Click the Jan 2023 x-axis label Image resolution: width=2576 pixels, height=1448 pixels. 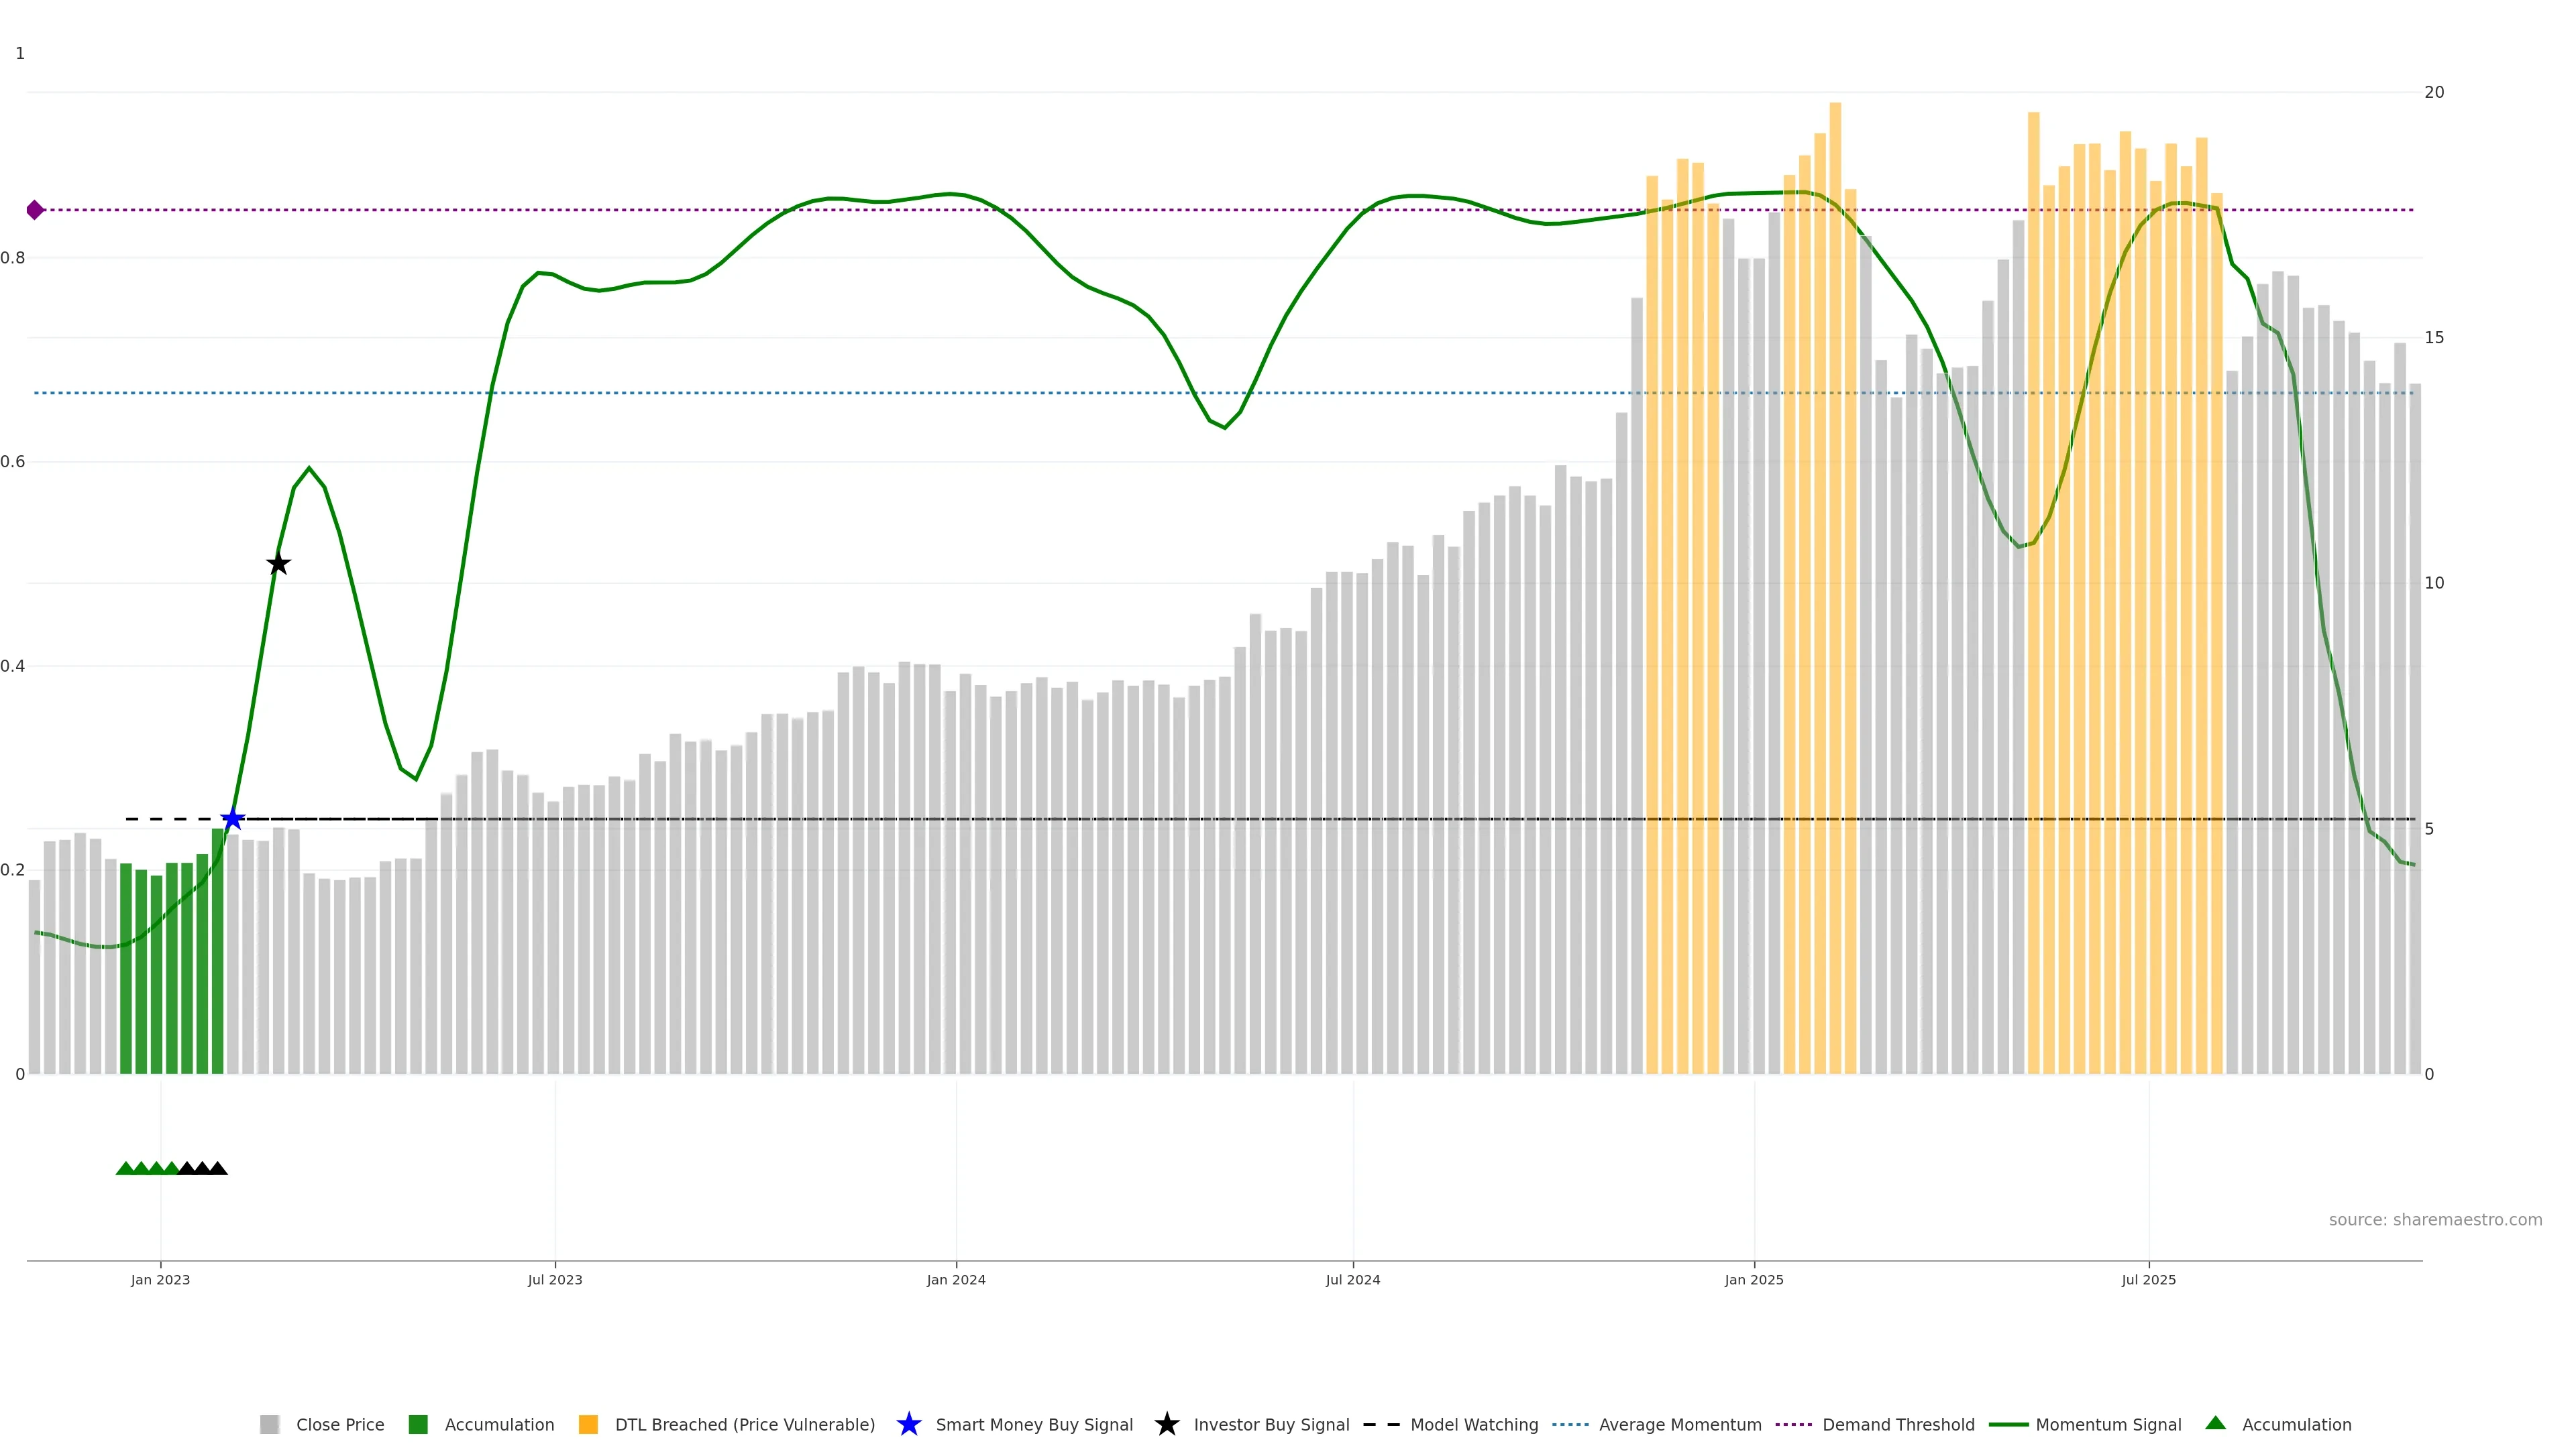click(160, 1279)
